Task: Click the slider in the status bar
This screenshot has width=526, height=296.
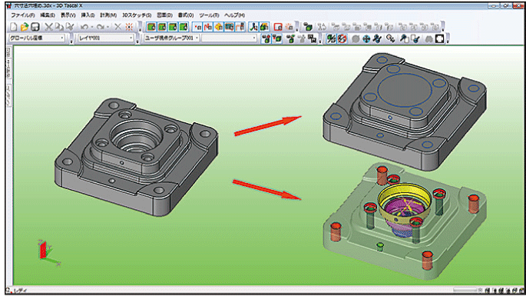Action: pos(465,290)
